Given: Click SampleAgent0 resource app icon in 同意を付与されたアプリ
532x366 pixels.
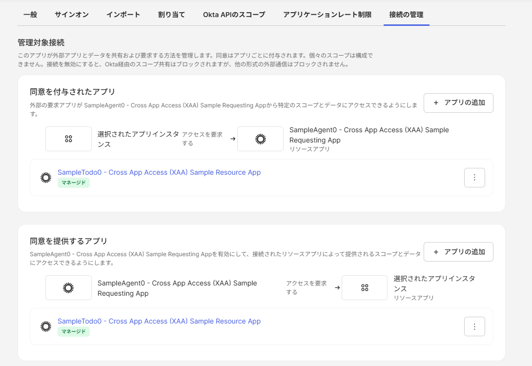Looking at the screenshot, I should [x=260, y=139].
